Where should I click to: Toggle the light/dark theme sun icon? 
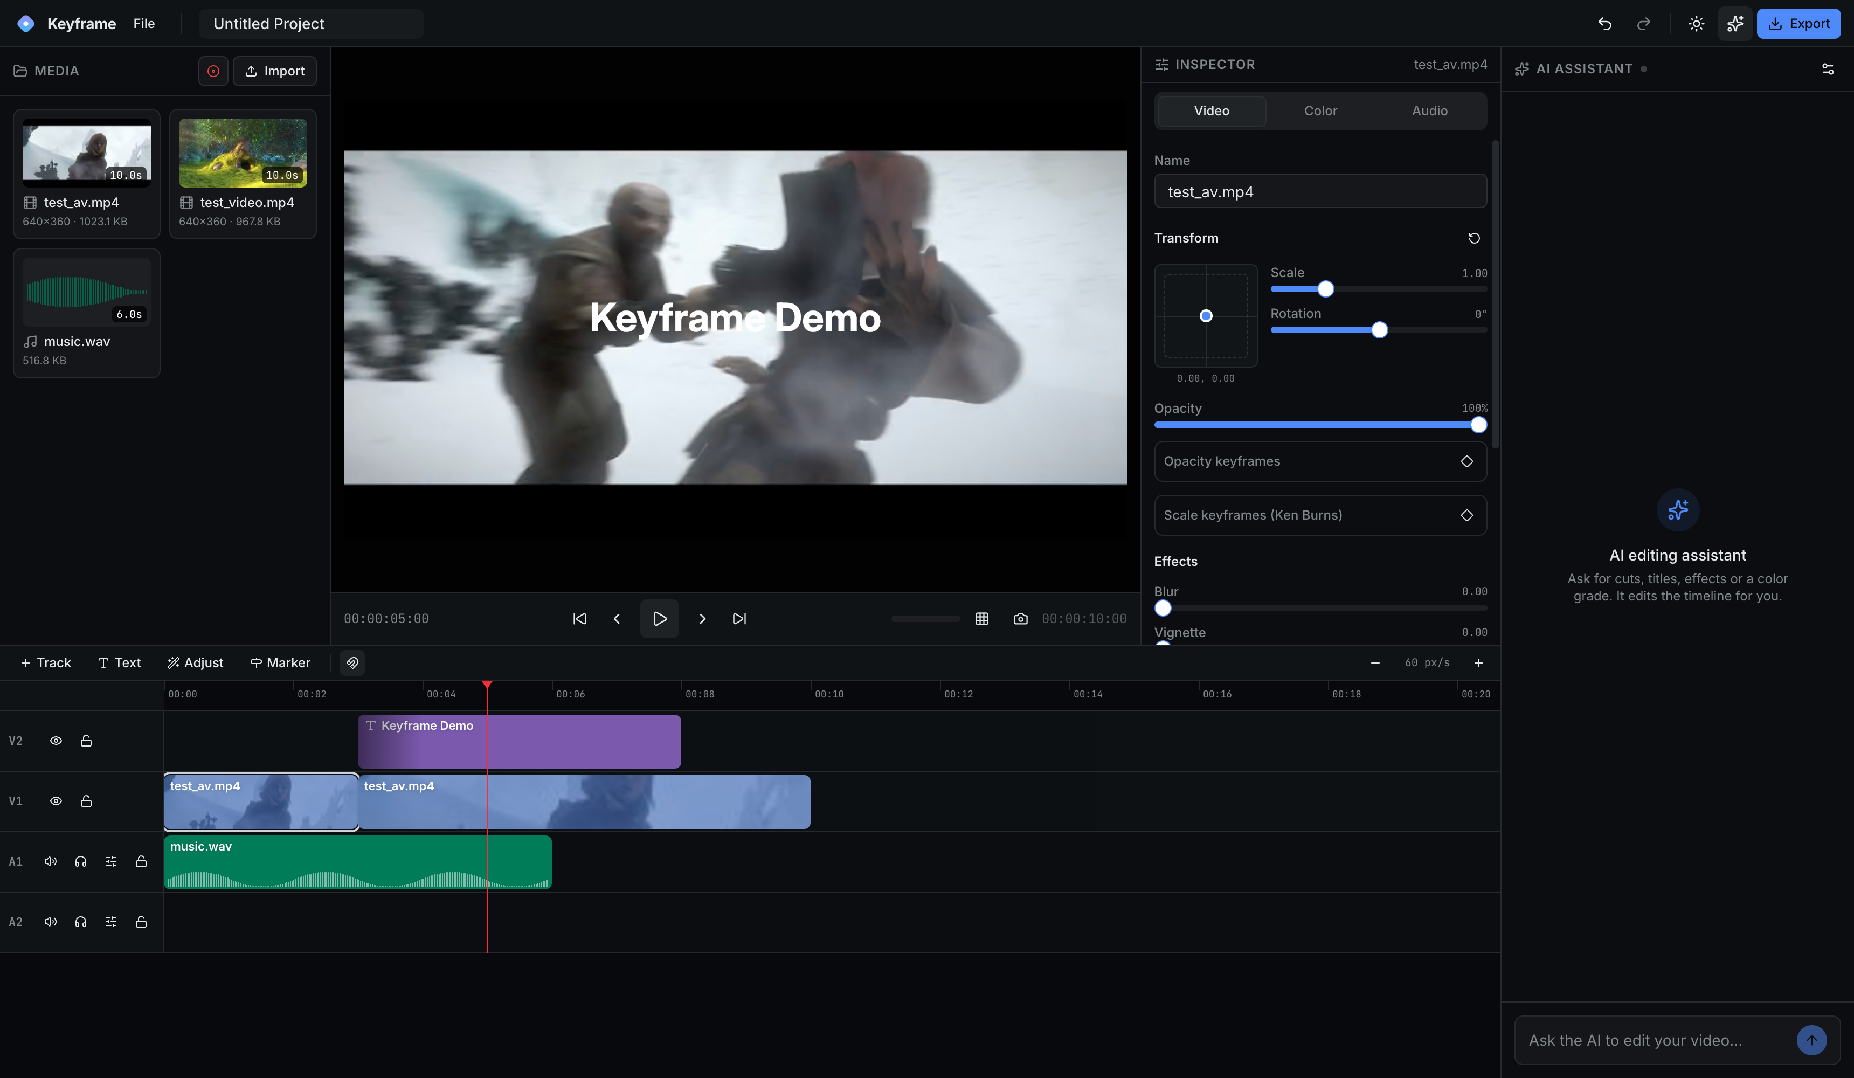pos(1696,24)
